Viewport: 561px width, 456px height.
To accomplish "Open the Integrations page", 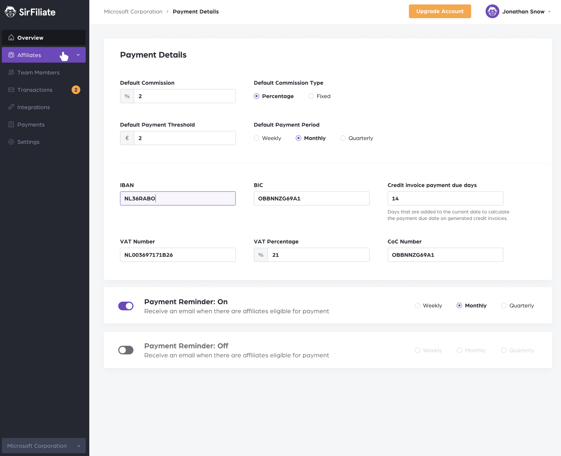I will pyautogui.click(x=44, y=107).
